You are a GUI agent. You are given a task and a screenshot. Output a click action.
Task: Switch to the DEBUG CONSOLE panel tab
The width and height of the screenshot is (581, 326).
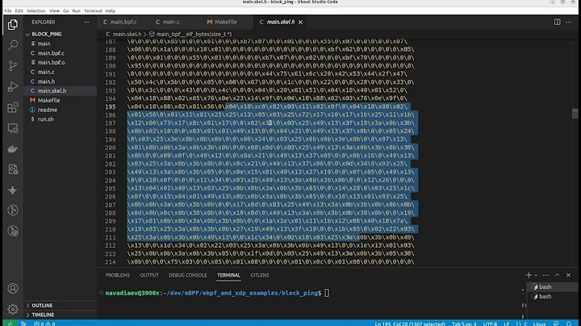tap(187, 275)
